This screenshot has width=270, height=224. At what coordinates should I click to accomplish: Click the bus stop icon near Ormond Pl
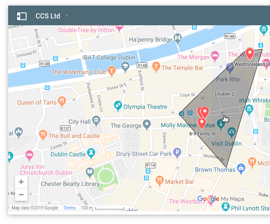pos(23,66)
